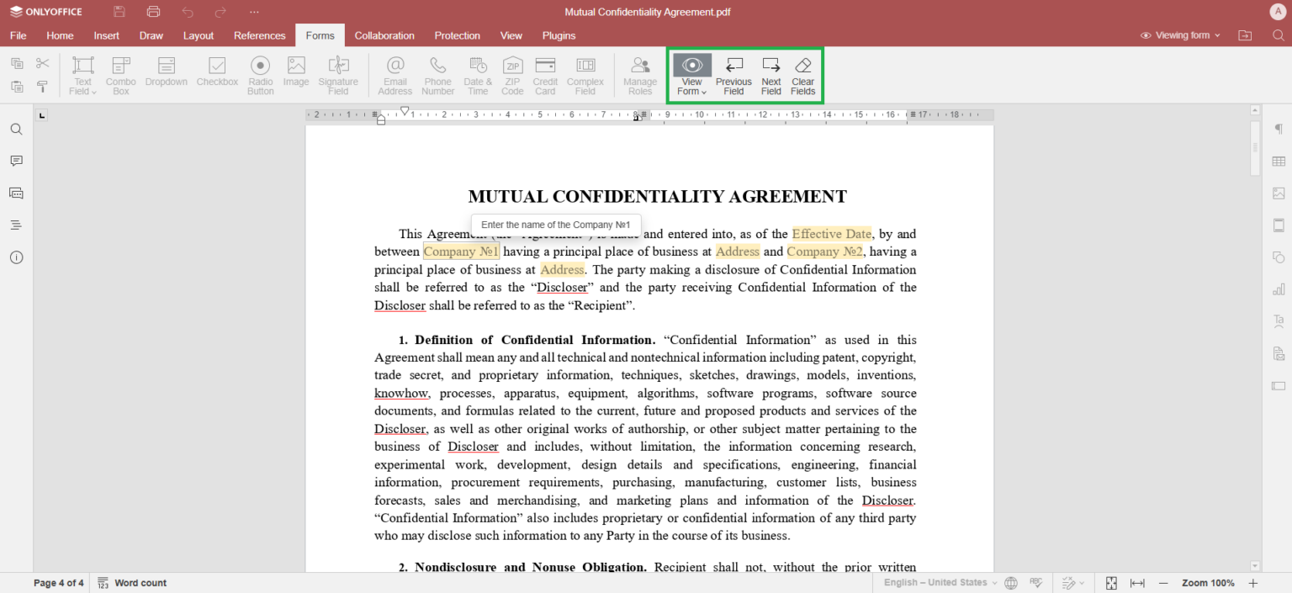Click Open file location icon
This screenshot has height=593, width=1292.
[1245, 35]
